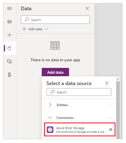The height and width of the screenshot is (143, 126).
Task: Open the Advanced tools icon in the sidebar
Action: click(9, 75)
